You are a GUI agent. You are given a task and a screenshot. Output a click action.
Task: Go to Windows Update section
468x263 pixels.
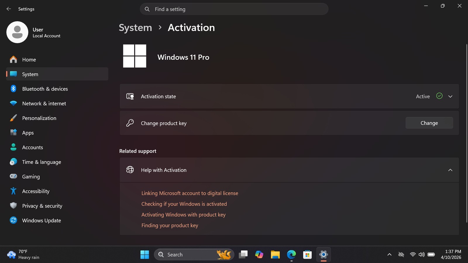pyautogui.click(x=57, y=220)
